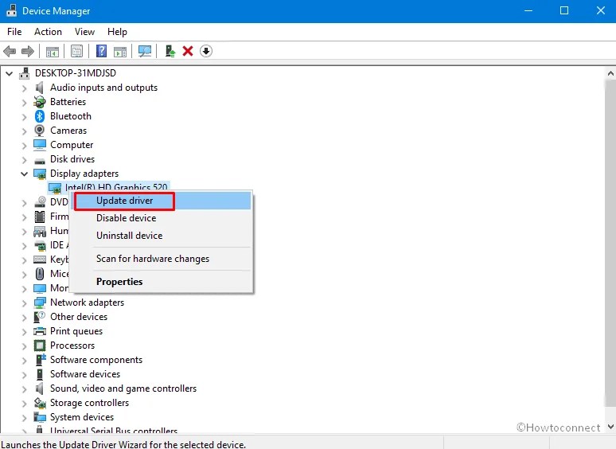Click the Display adapters icon
Image resolution: width=616 pixels, height=449 pixels.
click(39, 174)
